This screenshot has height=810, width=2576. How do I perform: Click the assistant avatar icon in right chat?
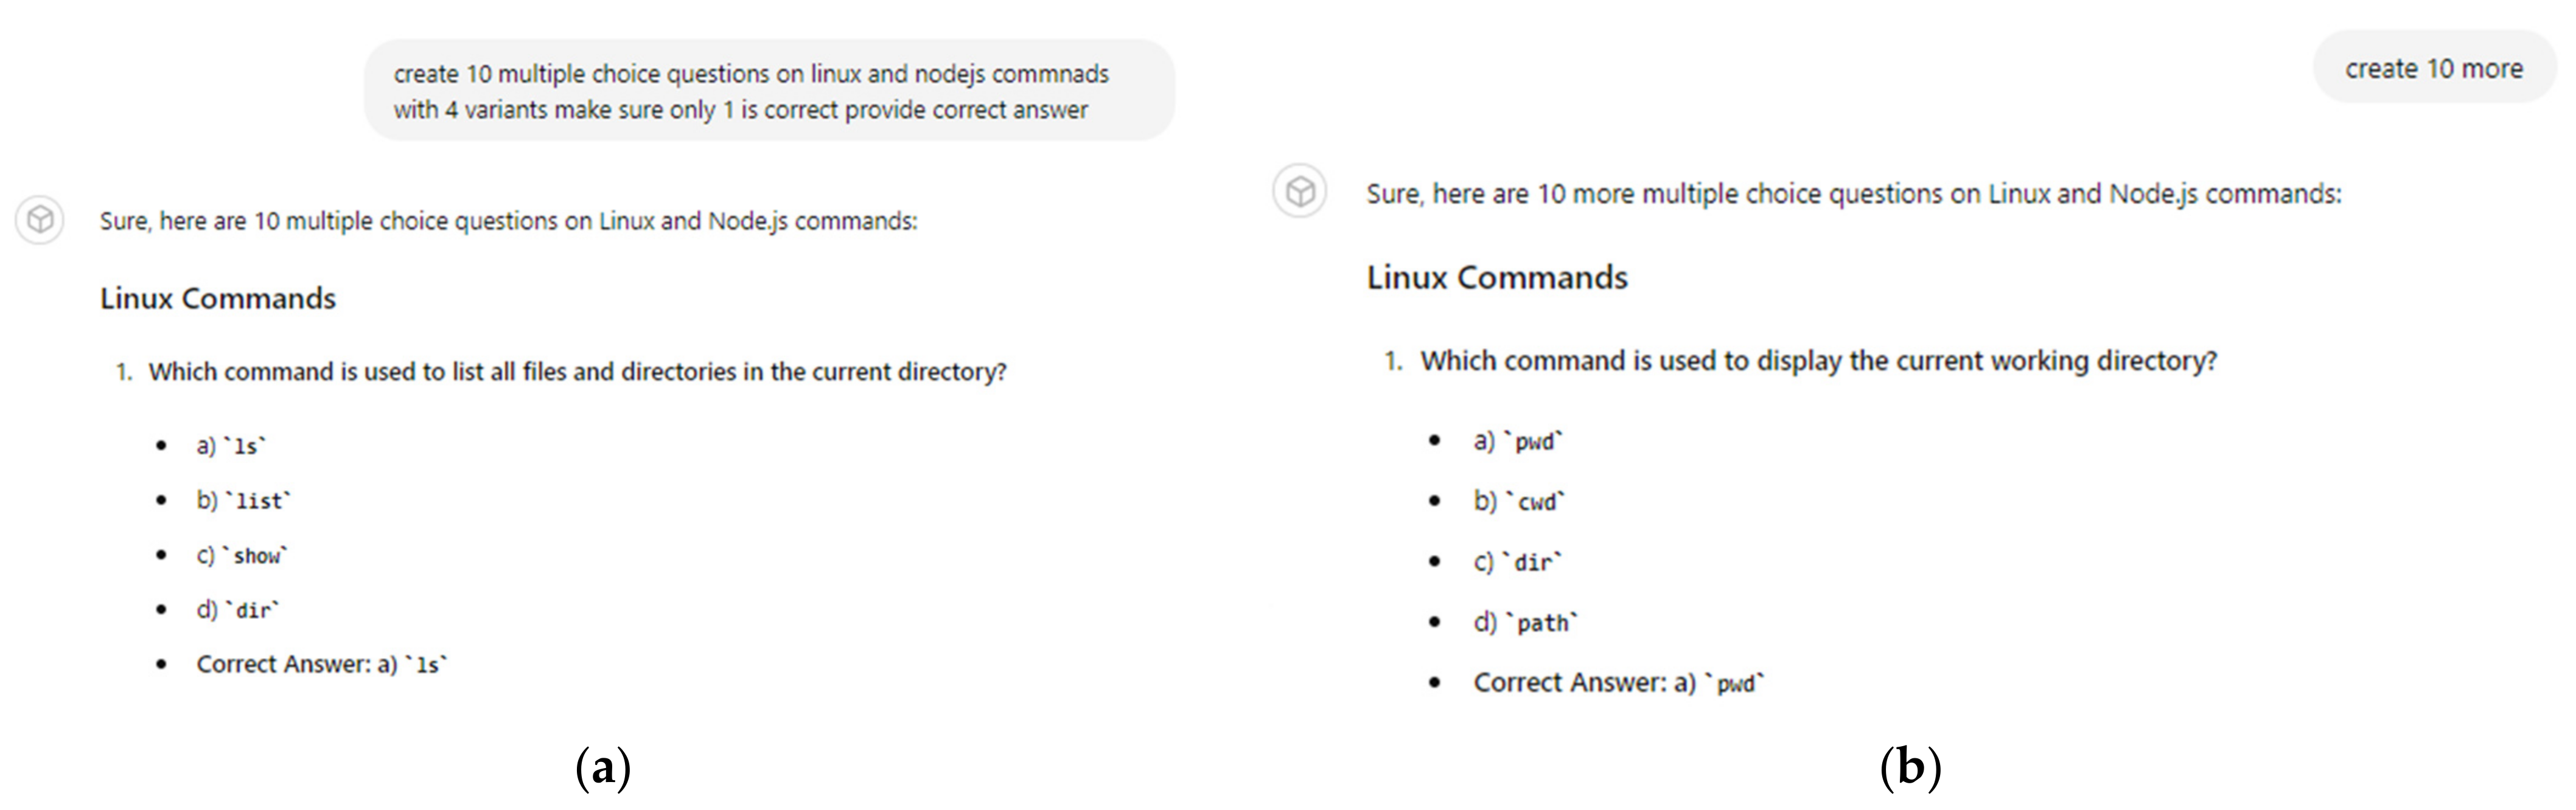(1299, 191)
